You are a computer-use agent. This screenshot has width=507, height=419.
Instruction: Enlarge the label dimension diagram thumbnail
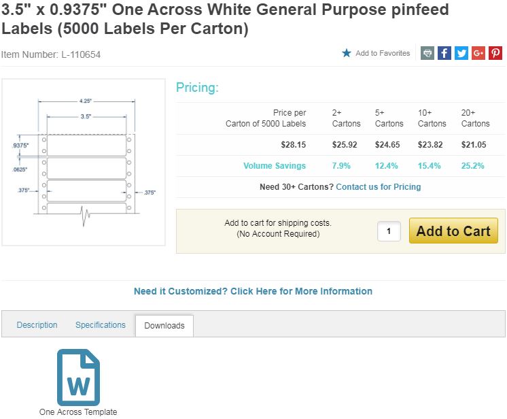(x=84, y=162)
